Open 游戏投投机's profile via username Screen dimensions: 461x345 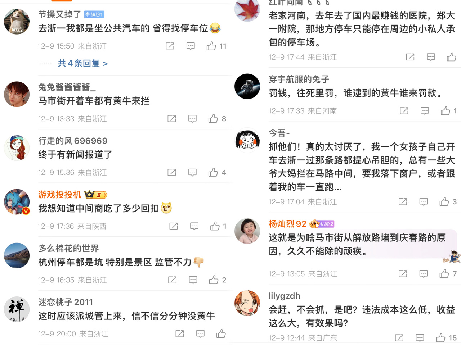click(60, 195)
